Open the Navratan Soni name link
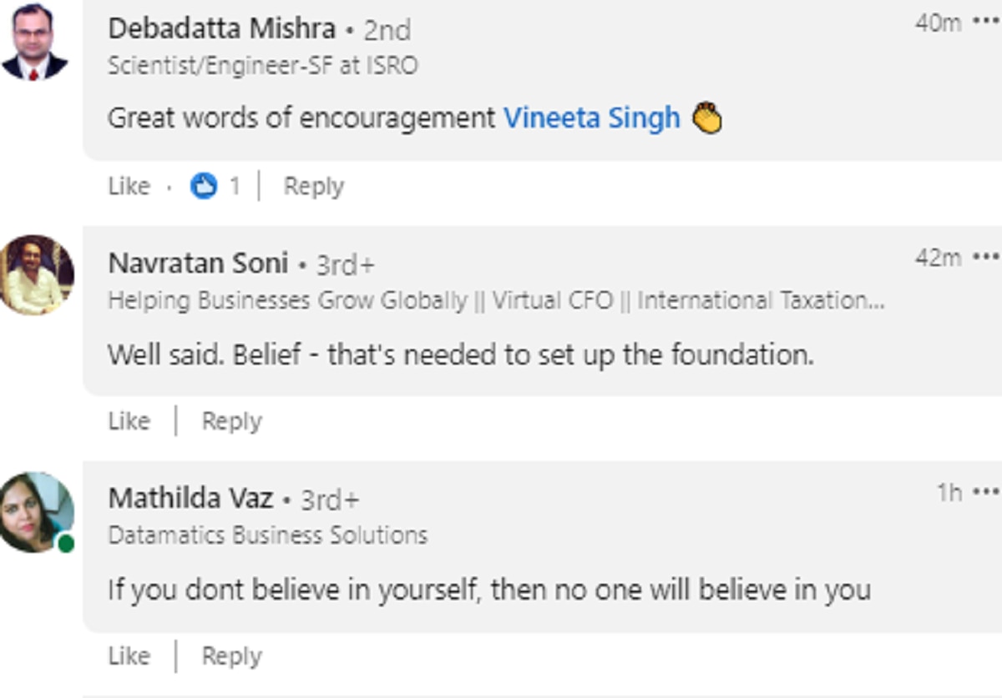The image size is (1002, 698). point(198,264)
